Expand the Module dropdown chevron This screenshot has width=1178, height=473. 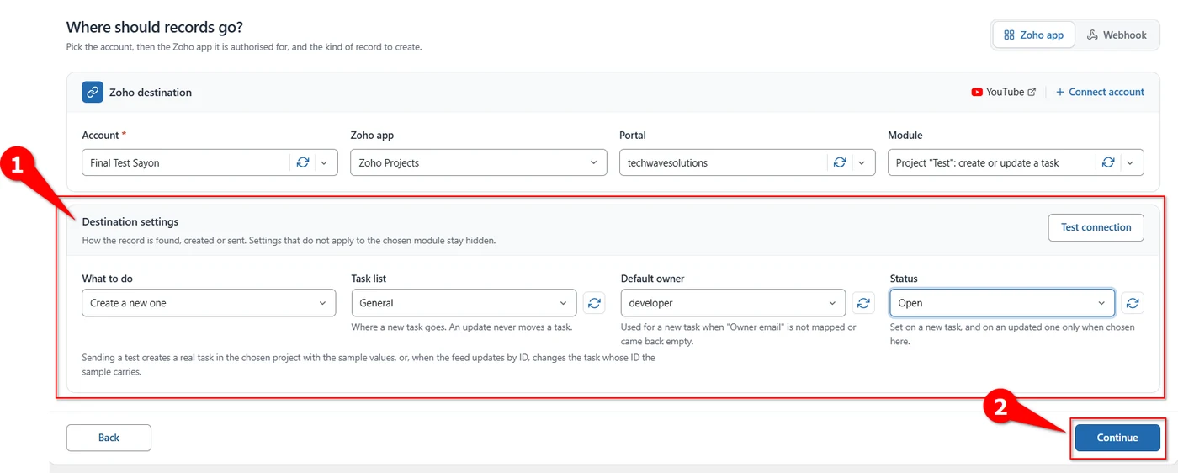tap(1130, 162)
